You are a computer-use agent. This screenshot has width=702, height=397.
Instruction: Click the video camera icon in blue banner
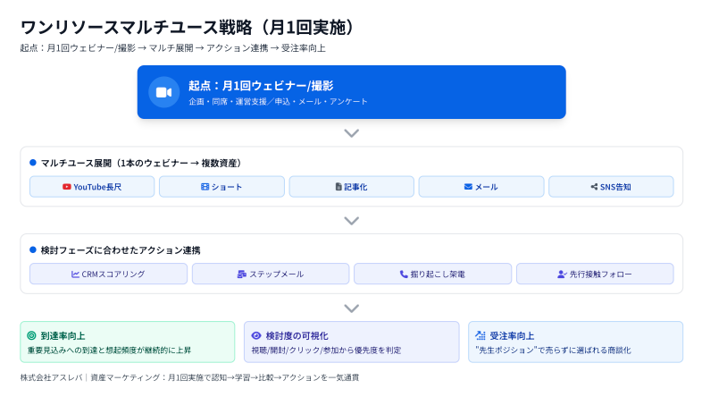click(163, 92)
